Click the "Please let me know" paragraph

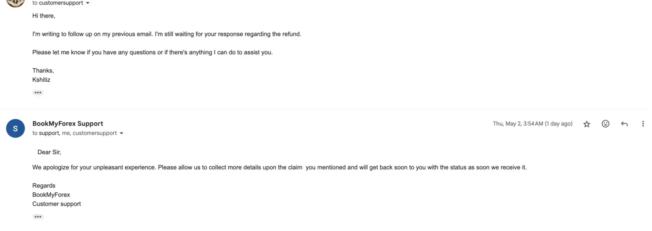[152, 52]
